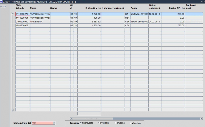The height and width of the screenshot is (127, 205).
Task: Open the Úloha zdroje dat dropdown
Action: [x=54, y=123]
